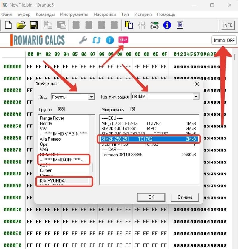Screen dimensions: 238x249
Task: Click the fourth gray chip toolbar icon
Action: click(114, 25)
